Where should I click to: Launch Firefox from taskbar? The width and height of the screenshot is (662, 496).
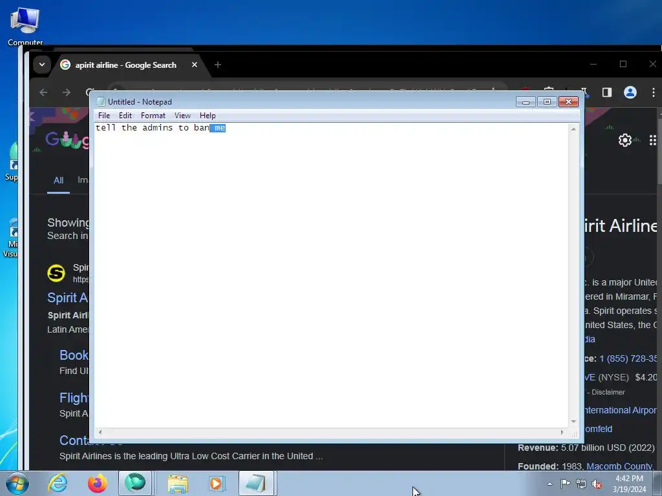[97, 483]
